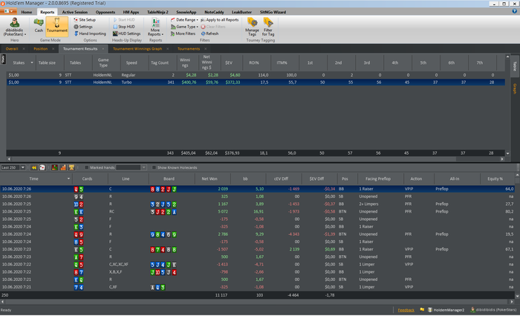Open HUD Settings
520x316 pixels.
click(x=126, y=33)
